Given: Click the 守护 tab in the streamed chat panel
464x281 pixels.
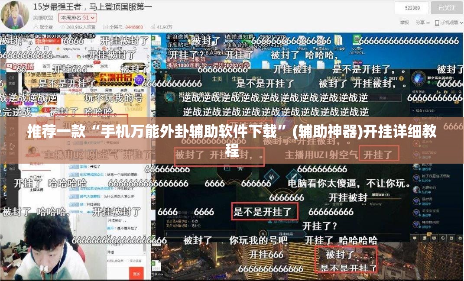Looking at the screenshot, I should tap(93, 90).
